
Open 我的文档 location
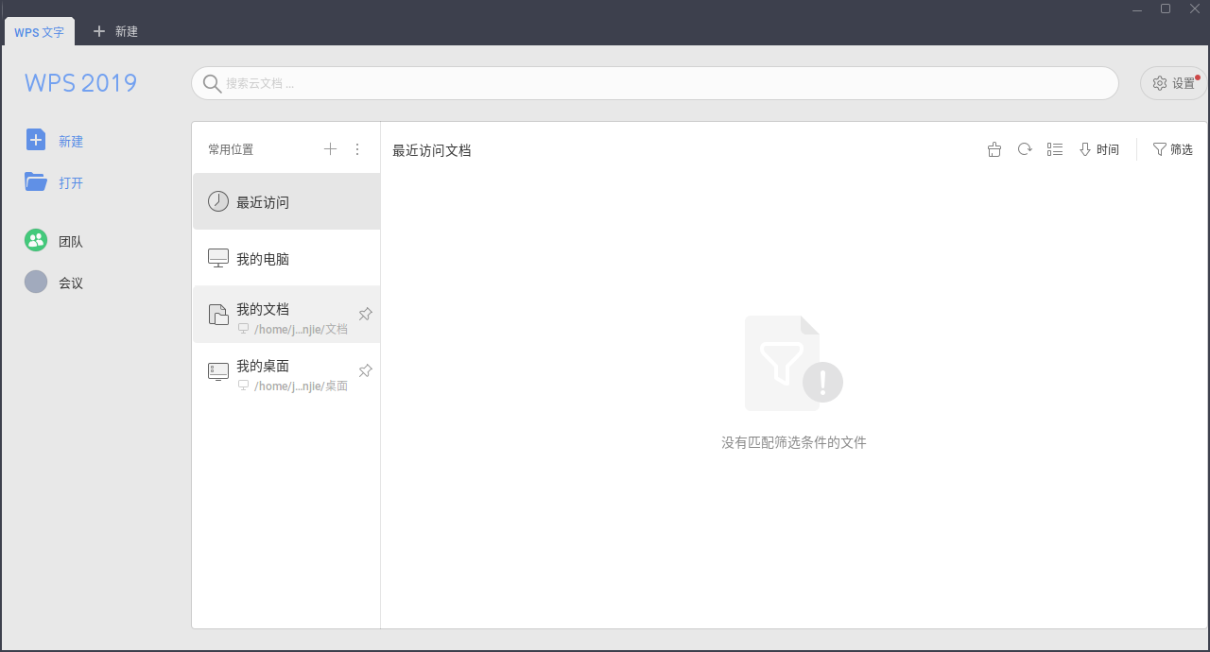pyautogui.click(x=286, y=315)
